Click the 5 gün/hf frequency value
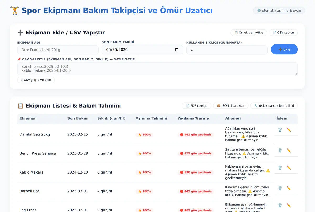The height and width of the screenshot is (212, 315). pos(105,134)
